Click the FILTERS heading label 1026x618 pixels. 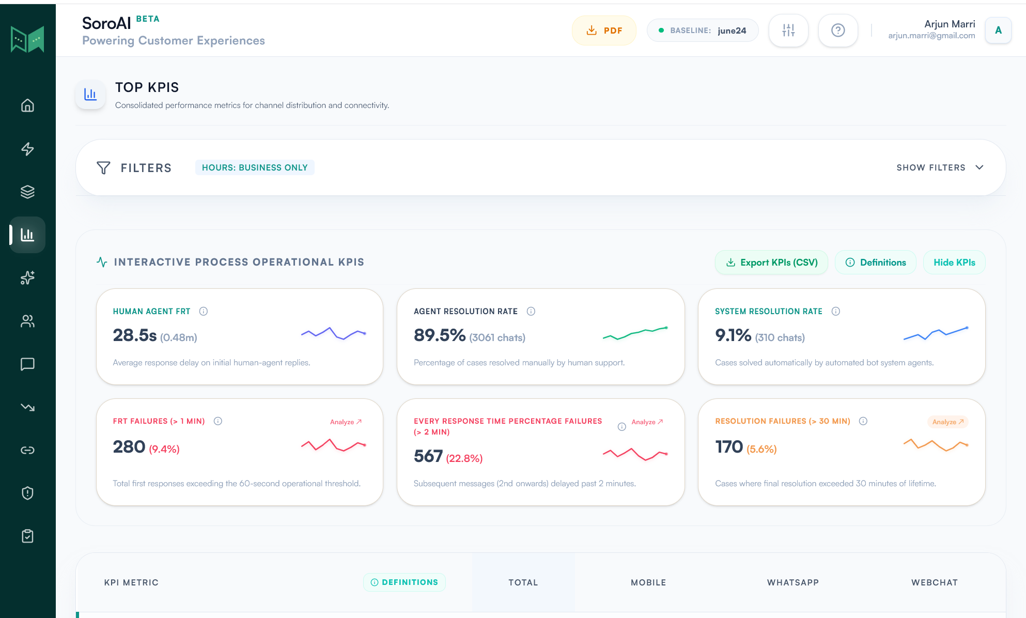point(146,168)
